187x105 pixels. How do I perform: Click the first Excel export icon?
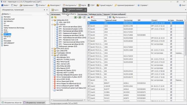75,17
